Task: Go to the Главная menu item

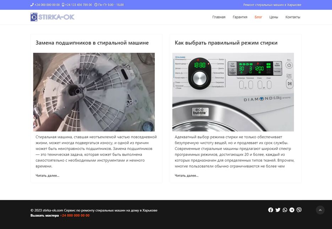Action: (x=219, y=17)
